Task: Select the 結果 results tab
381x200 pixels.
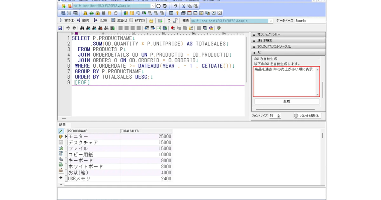Action: click(x=62, y=125)
